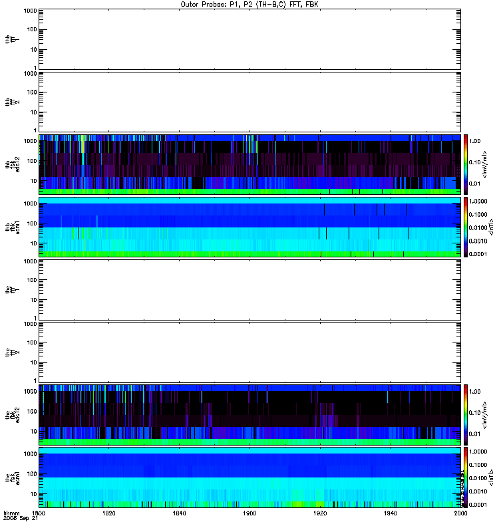This screenshot has width=499, height=532.
Task: Click the 1840 time axis label
Action: [x=179, y=513]
